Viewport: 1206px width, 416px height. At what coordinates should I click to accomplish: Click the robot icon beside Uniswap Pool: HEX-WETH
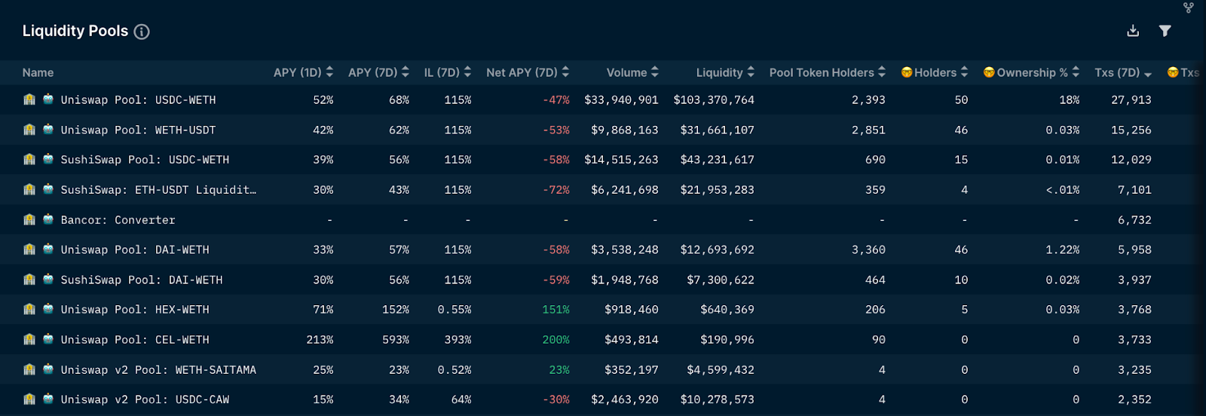tap(48, 309)
